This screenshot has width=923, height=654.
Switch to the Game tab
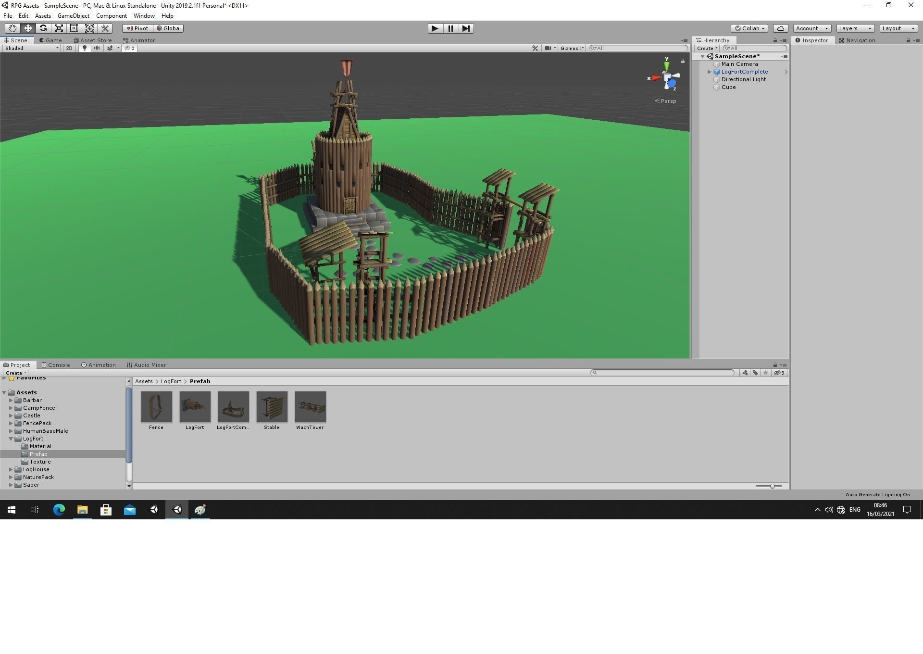pos(51,40)
